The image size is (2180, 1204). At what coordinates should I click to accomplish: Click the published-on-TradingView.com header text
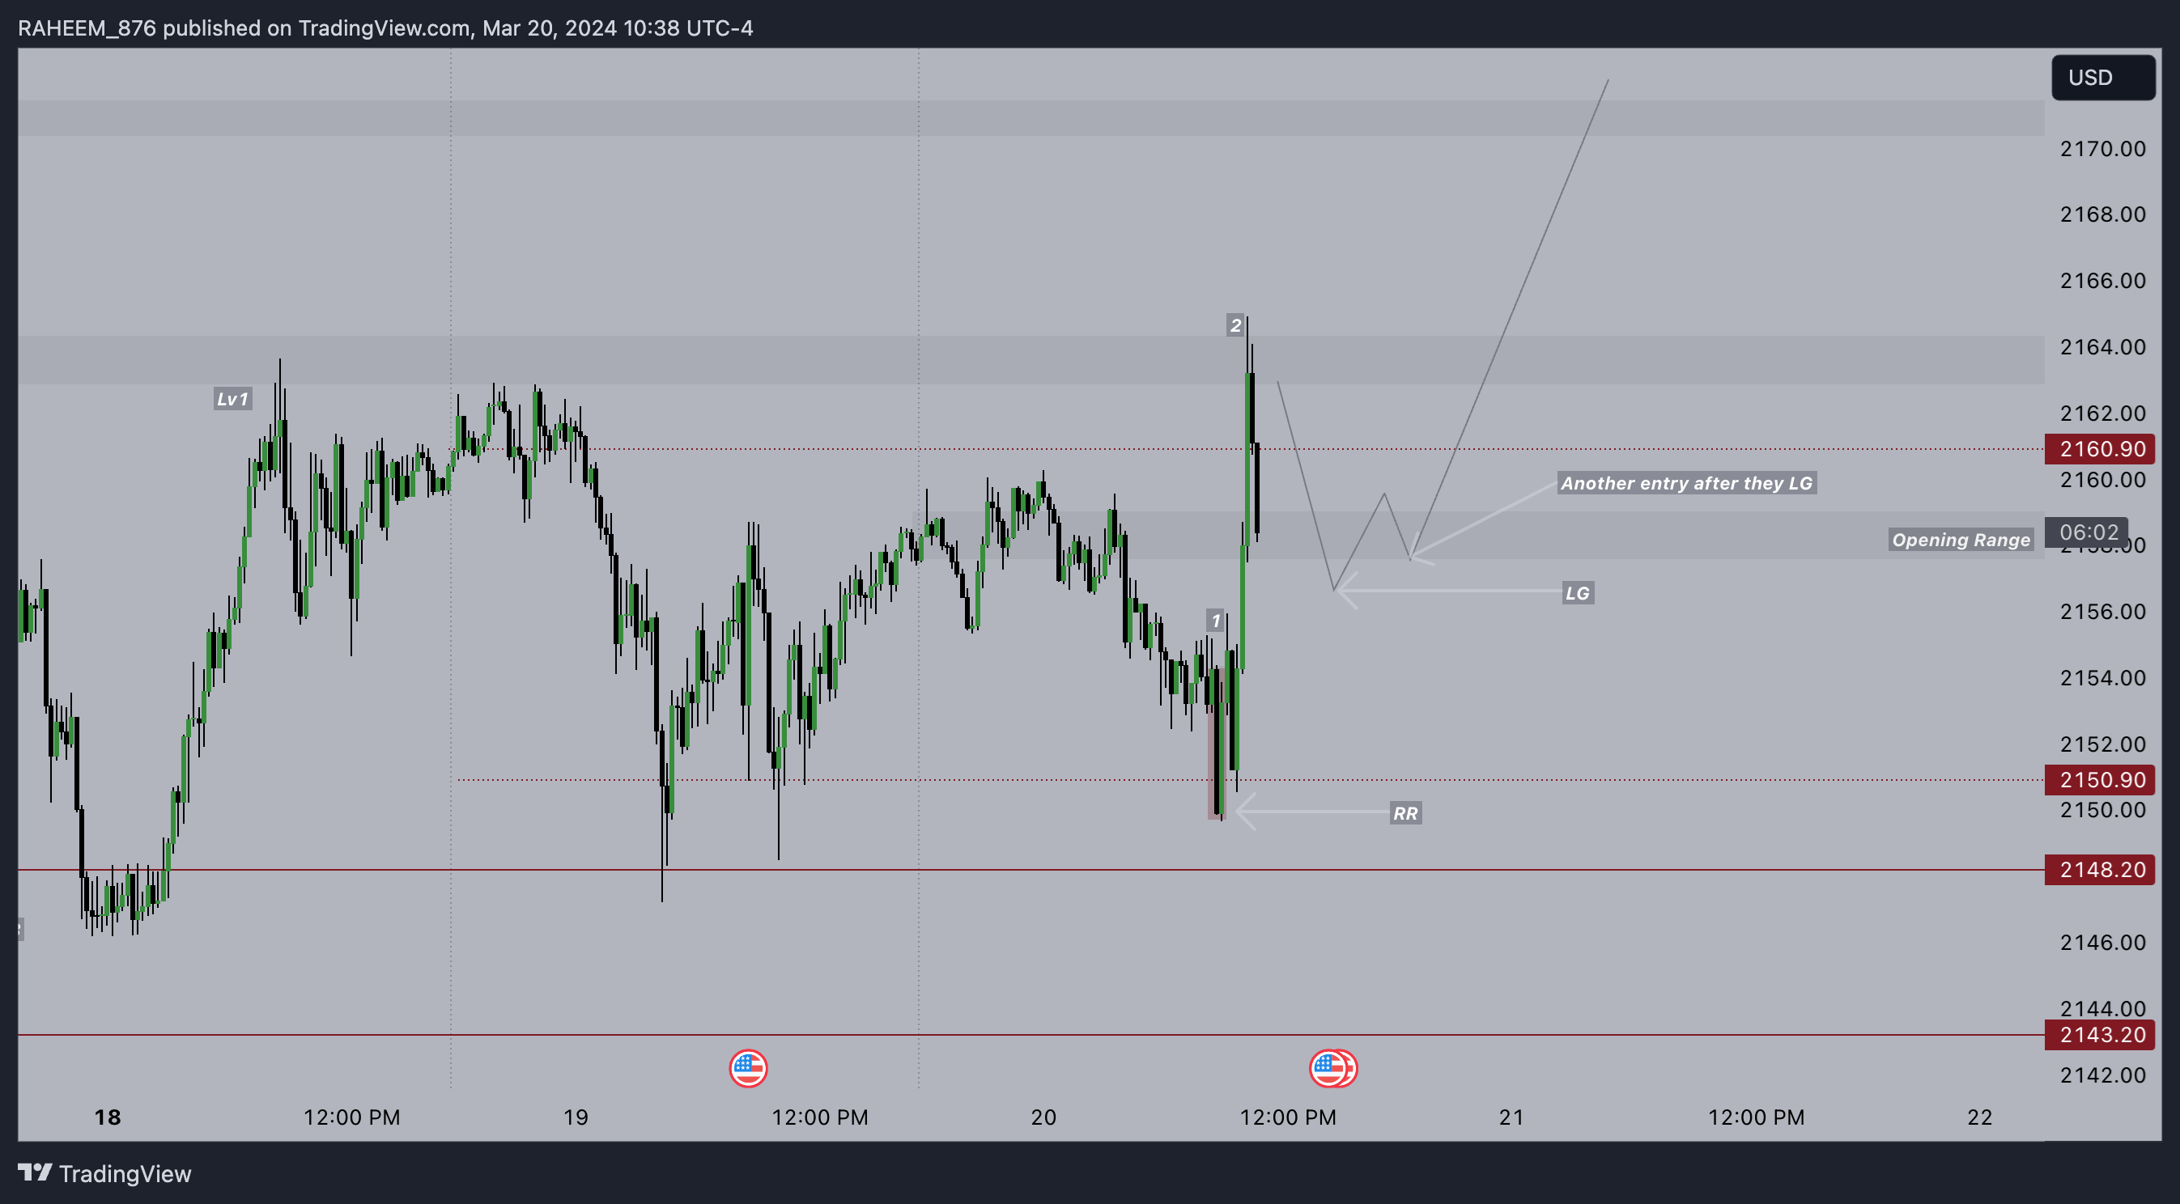coord(385,28)
